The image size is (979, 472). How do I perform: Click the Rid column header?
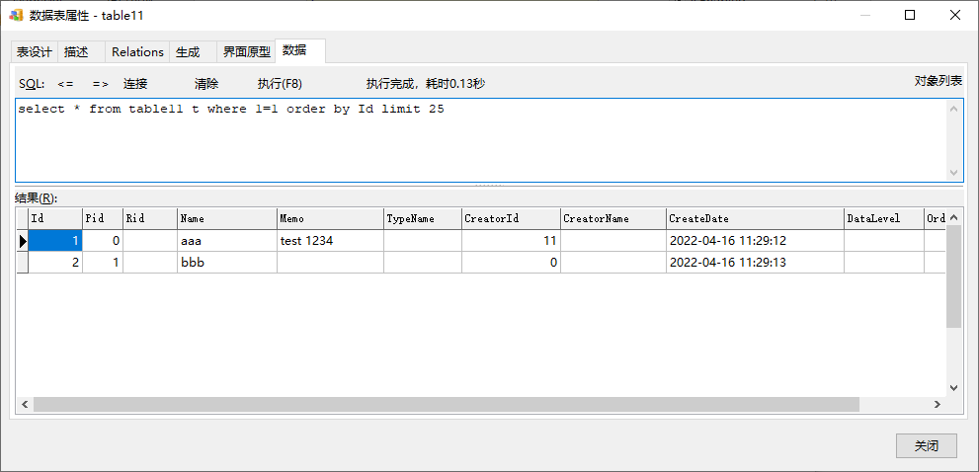coord(150,218)
